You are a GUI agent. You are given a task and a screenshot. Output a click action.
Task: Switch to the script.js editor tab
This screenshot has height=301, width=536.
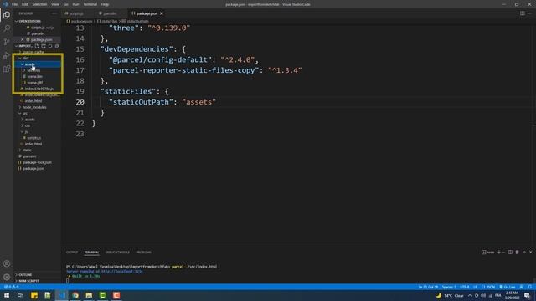[76, 13]
